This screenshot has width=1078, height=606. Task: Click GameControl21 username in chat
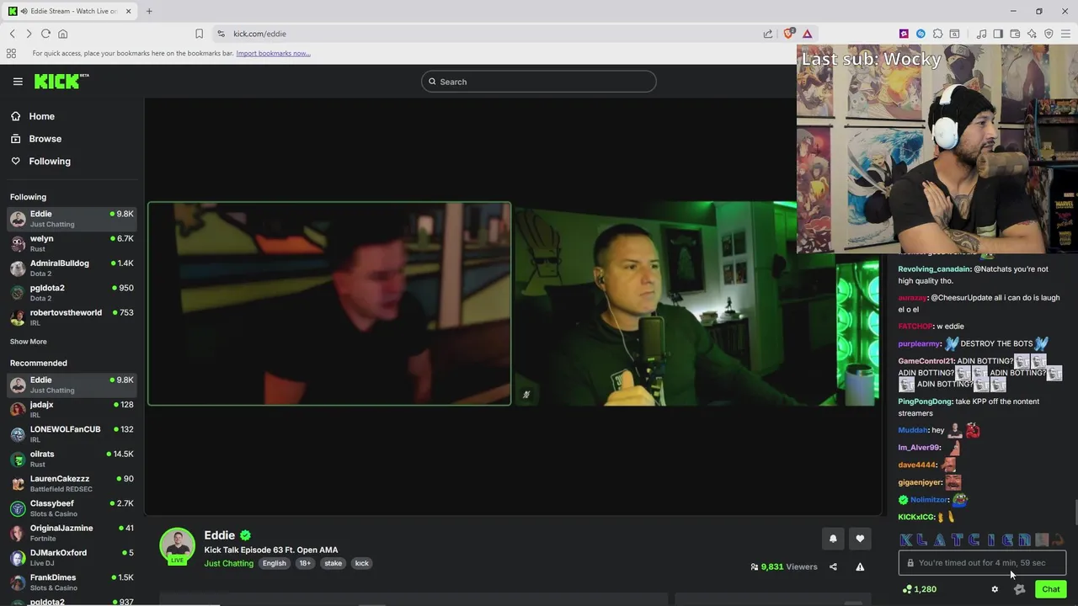926,361
